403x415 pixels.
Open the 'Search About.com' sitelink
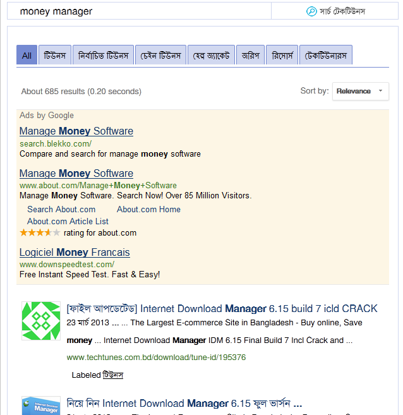(61, 209)
